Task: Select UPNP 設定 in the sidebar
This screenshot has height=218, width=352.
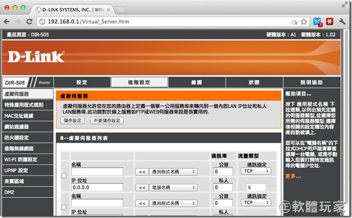Action: coord(28,171)
